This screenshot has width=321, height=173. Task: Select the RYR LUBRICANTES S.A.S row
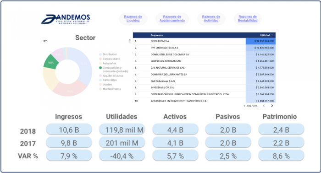tap(204, 48)
